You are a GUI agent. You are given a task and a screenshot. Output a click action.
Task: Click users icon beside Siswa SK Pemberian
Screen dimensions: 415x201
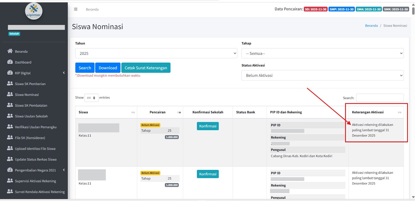point(10,83)
